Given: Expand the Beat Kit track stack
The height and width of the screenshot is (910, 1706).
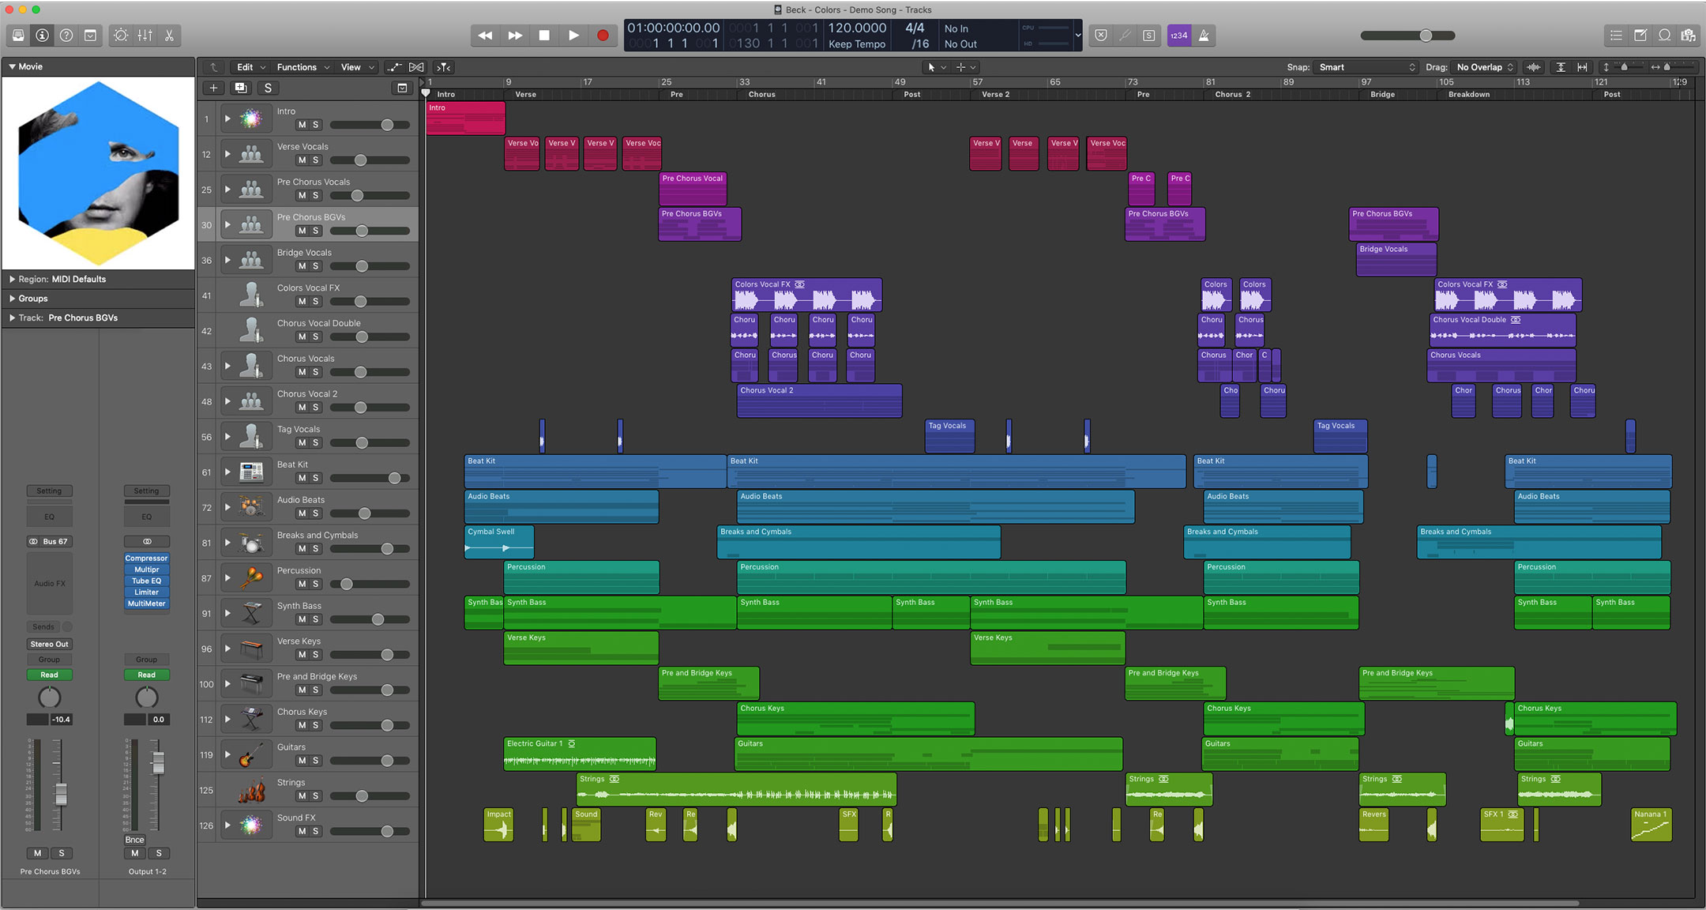Looking at the screenshot, I should pos(227,472).
